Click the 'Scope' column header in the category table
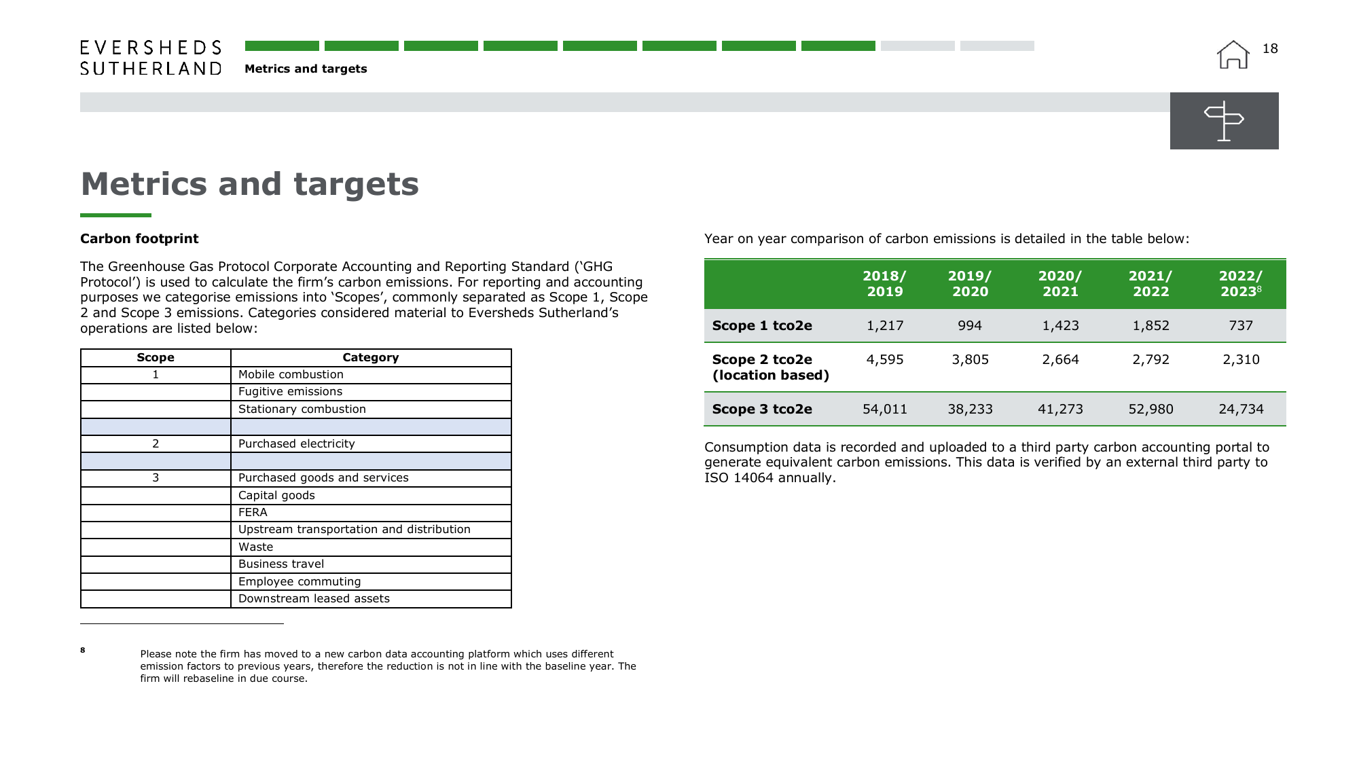Viewport: 1359px width, 764px height. 156,358
